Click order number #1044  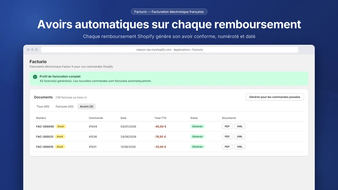(x=93, y=126)
